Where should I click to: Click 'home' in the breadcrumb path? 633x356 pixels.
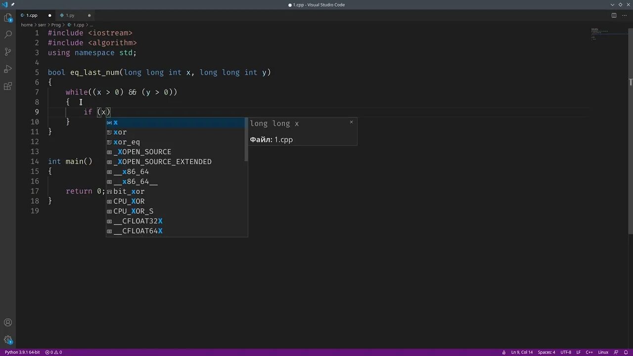coord(27,25)
